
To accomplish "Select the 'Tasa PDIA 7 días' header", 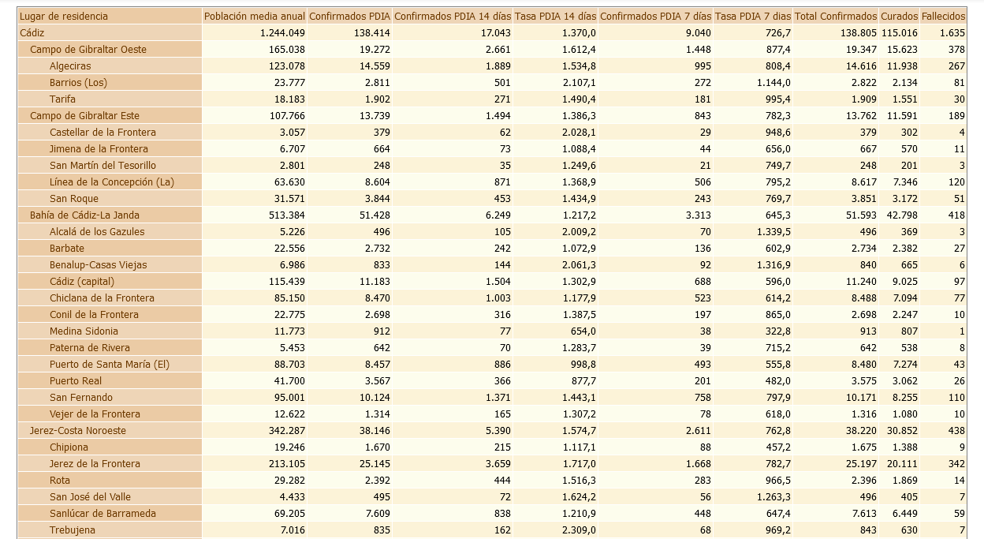I will pyautogui.click(x=752, y=16).
